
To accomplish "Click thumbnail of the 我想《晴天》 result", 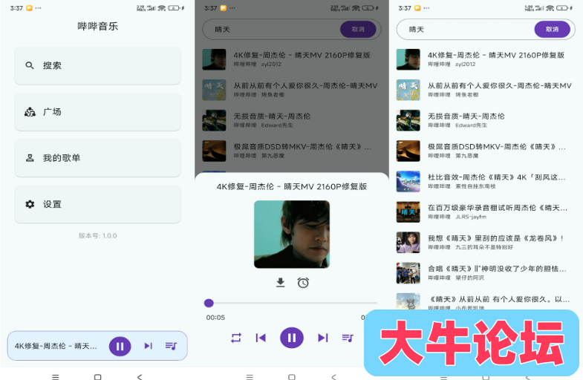I will pyautogui.click(x=408, y=242).
